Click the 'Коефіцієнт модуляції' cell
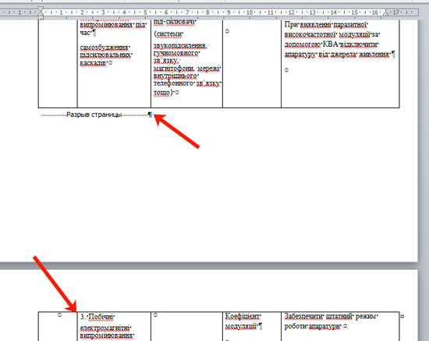The height and width of the screenshot is (341, 429). [252, 326]
